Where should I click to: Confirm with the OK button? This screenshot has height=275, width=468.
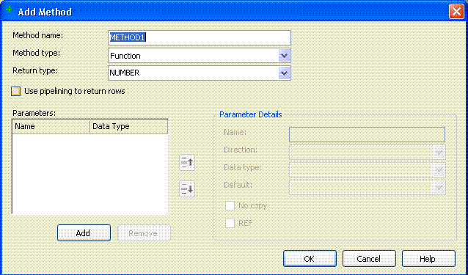310,259
